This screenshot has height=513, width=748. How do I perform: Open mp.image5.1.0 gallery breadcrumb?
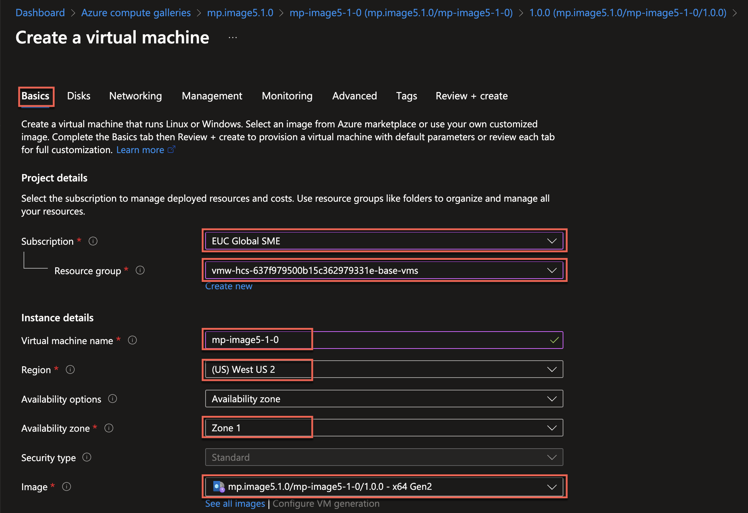pyautogui.click(x=240, y=13)
